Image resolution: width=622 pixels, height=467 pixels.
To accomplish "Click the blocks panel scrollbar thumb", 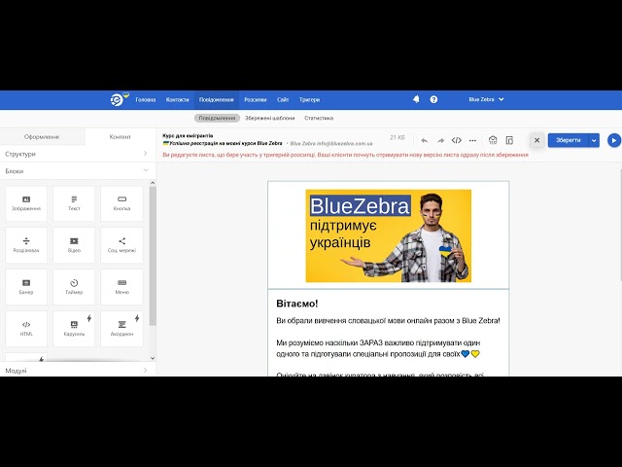I will click(x=153, y=256).
